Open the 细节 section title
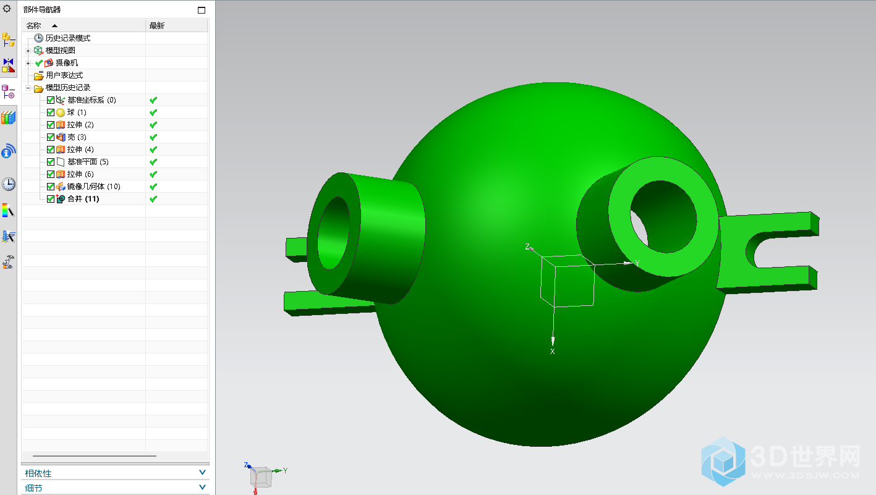 [34, 488]
